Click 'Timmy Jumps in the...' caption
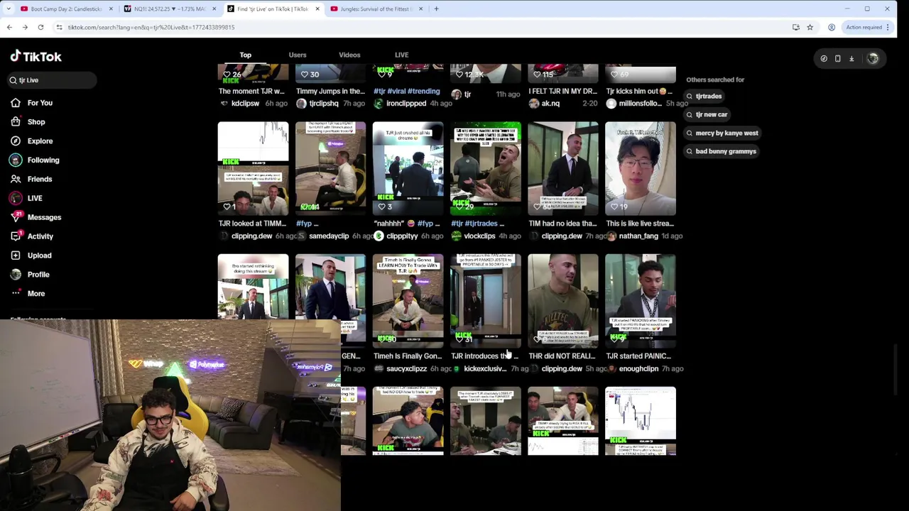This screenshot has height=511, width=909. pyautogui.click(x=330, y=92)
